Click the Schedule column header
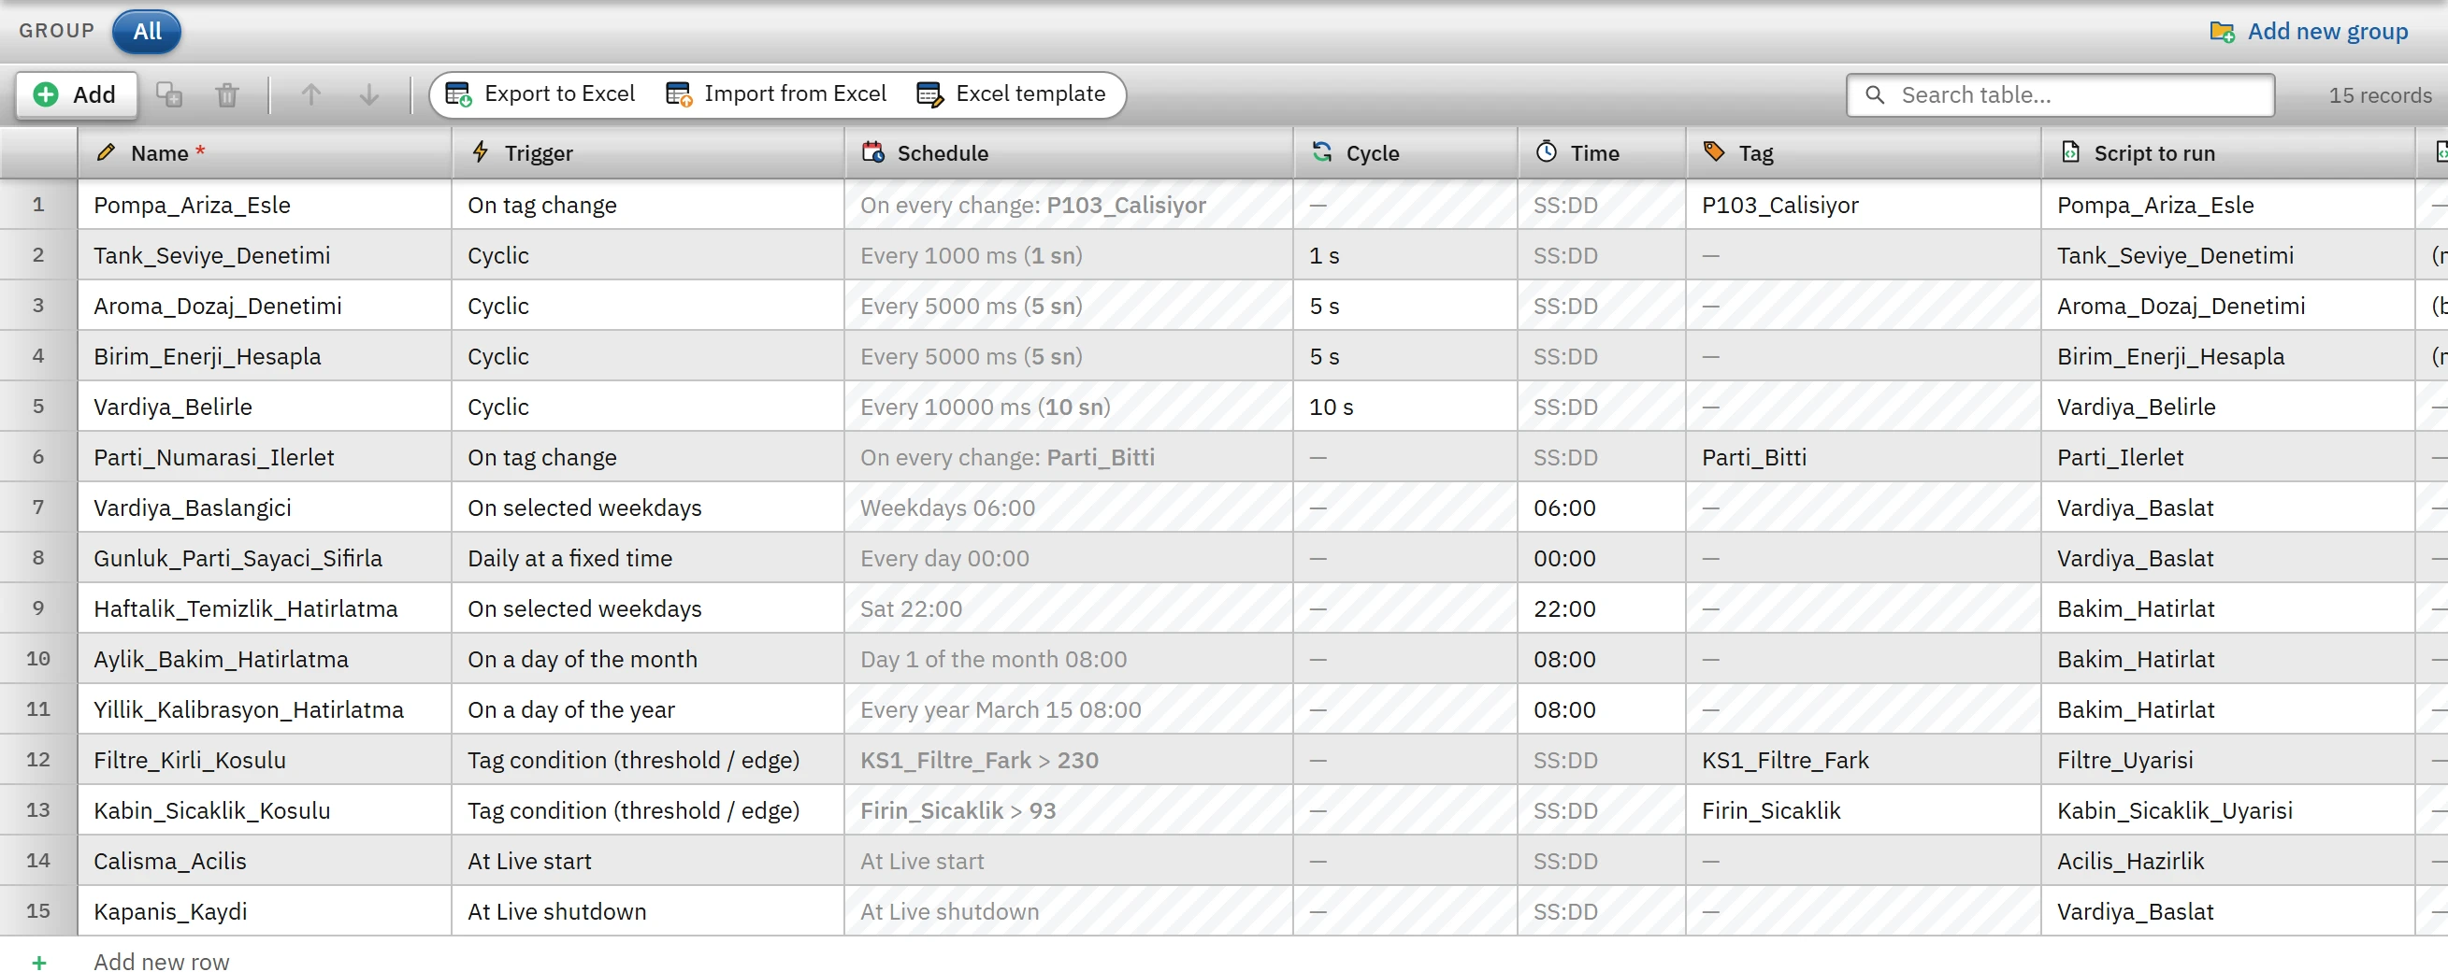 point(1068,153)
